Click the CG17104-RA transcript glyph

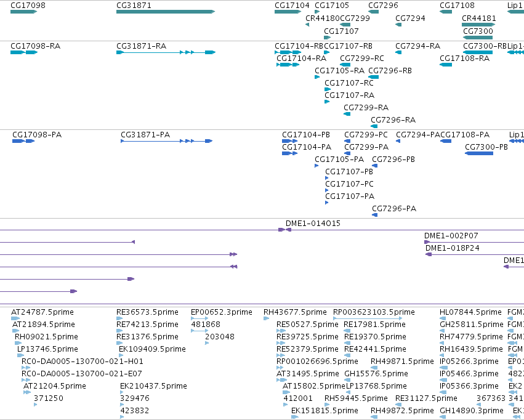[x=288, y=65]
